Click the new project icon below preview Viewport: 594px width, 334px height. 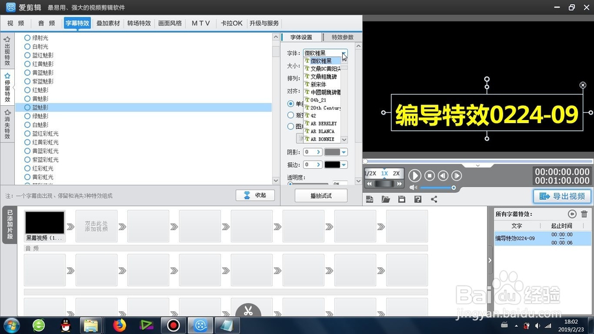(369, 199)
